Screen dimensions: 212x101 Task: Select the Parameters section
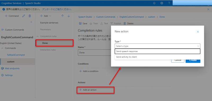click(46, 29)
